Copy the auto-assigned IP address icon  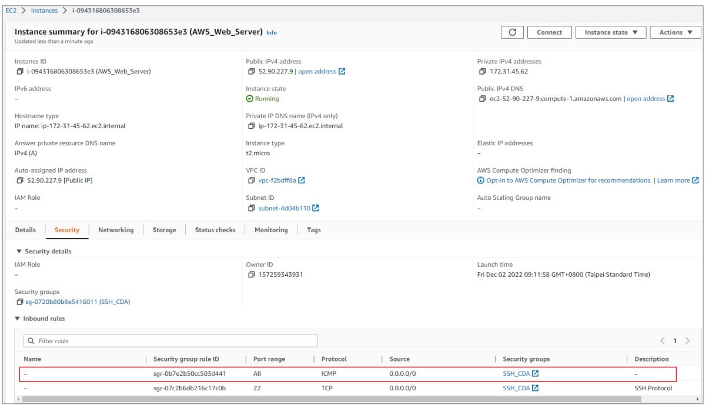[20, 180]
